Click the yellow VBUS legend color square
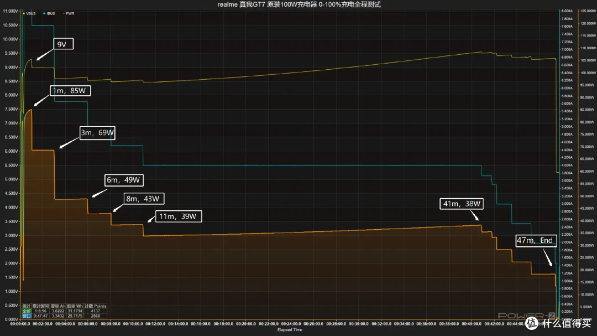This screenshot has height=336, width=597. [x=24, y=13]
